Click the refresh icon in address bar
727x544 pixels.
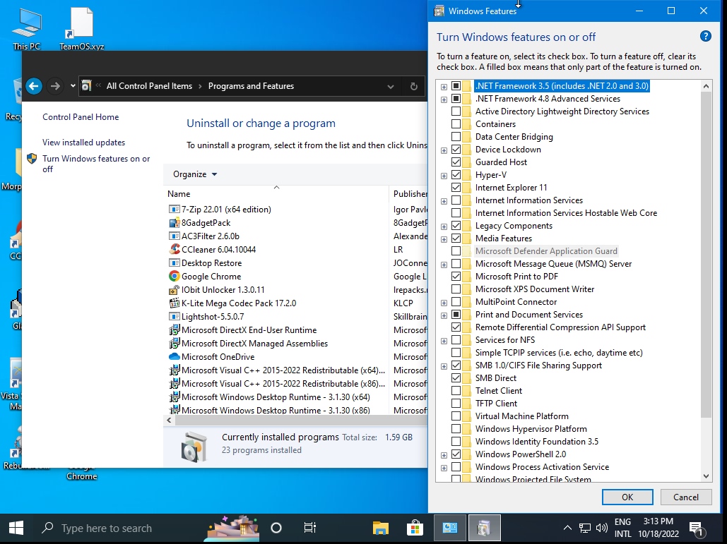(x=413, y=86)
